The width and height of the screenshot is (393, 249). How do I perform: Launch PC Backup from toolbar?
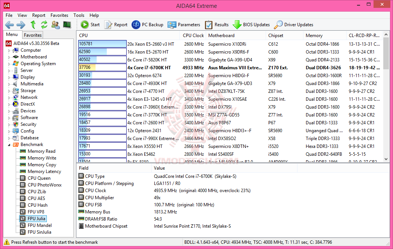point(147,25)
